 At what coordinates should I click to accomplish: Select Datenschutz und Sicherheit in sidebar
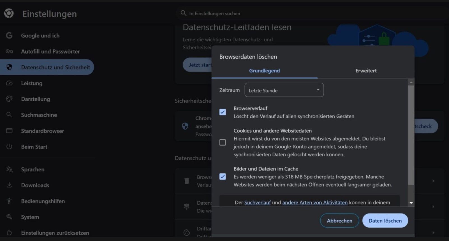pos(47,67)
